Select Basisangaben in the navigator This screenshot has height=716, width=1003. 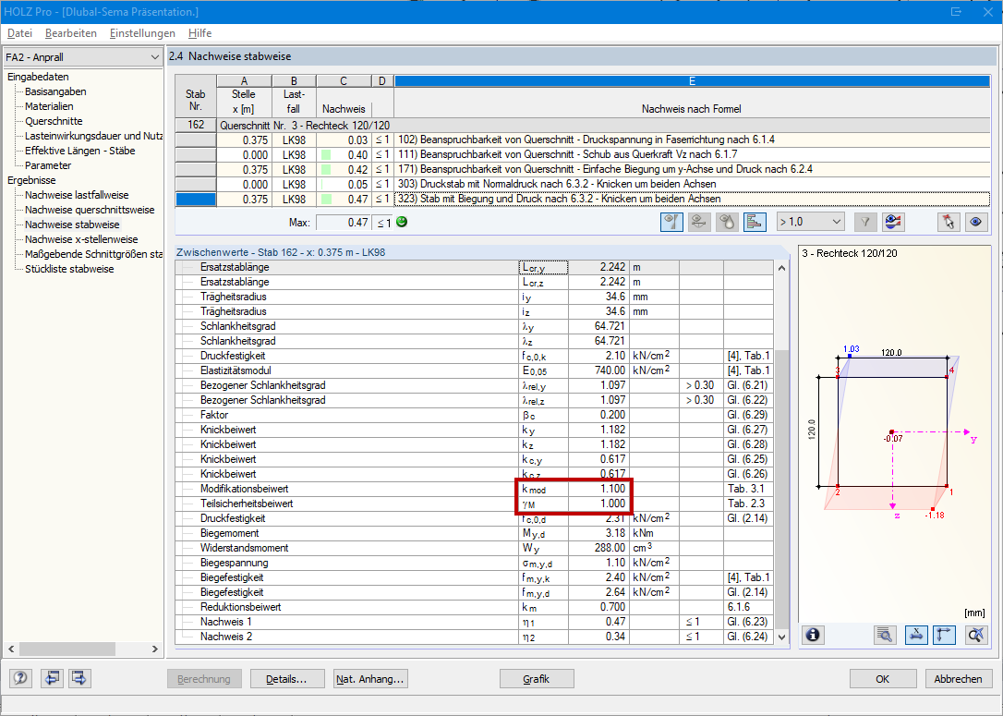point(55,91)
